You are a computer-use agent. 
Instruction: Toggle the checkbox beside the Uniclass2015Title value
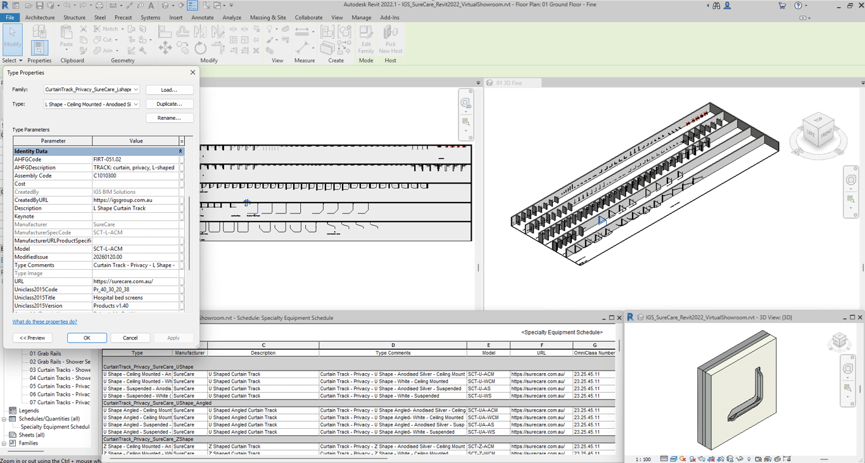tap(182, 298)
